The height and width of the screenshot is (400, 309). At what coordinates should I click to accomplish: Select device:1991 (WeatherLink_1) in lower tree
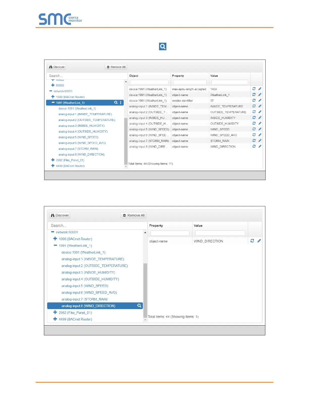click(83, 252)
